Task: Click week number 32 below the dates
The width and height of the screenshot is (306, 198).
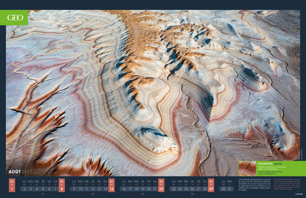Action: (93, 194)
